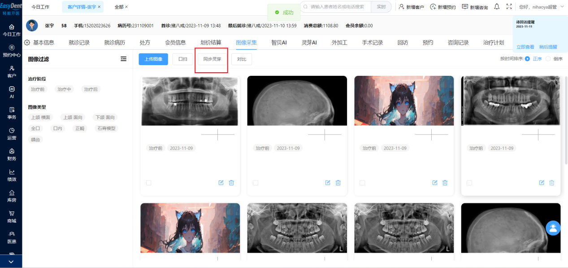This screenshot has height=268, width=568.
Task: Open the 实时 search mode selector
Action: (x=381, y=7)
